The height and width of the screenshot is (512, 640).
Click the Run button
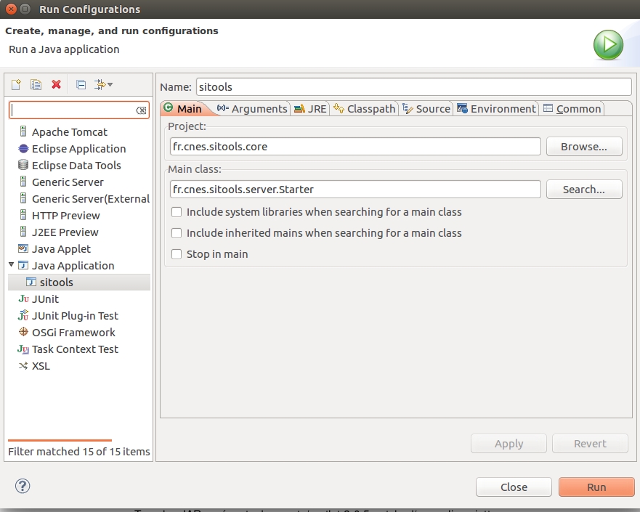596,487
